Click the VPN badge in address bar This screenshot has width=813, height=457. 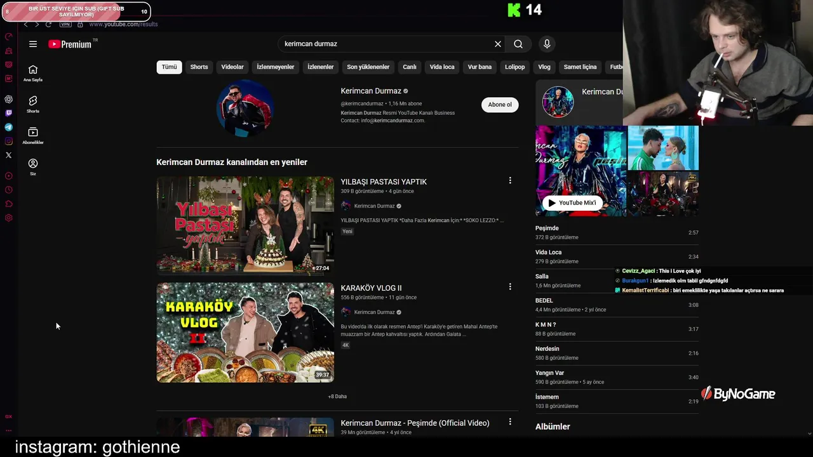[65, 24]
